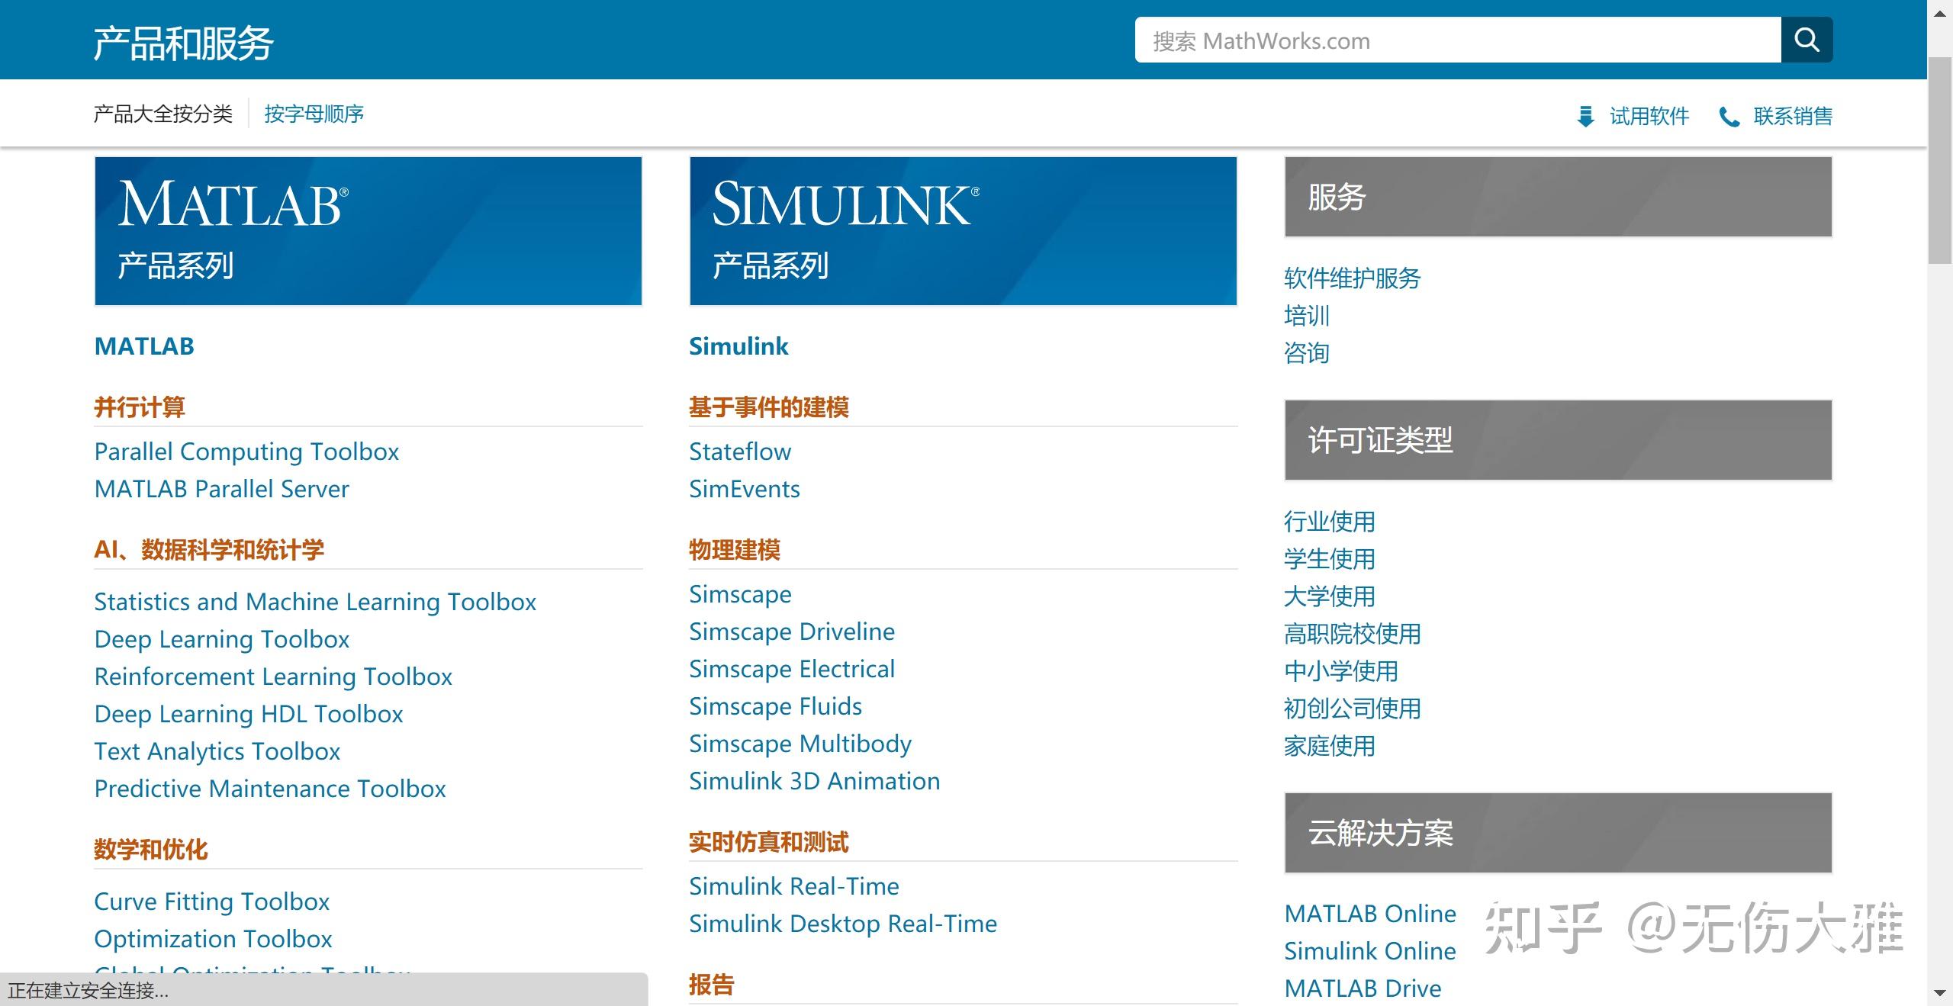Click the scrollbar down arrow
Image resolution: width=1953 pixels, height=1006 pixels.
click(1940, 993)
